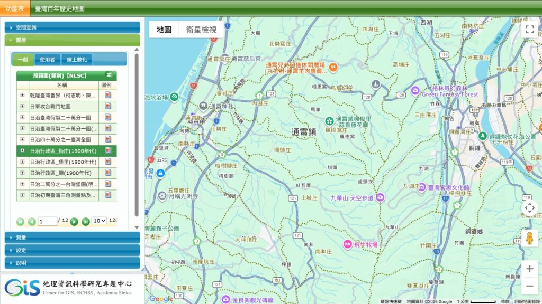Zoom in on the map

click(529, 269)
